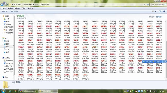Click the taskbar clock showing 17:38

click(x=162, y=91)
